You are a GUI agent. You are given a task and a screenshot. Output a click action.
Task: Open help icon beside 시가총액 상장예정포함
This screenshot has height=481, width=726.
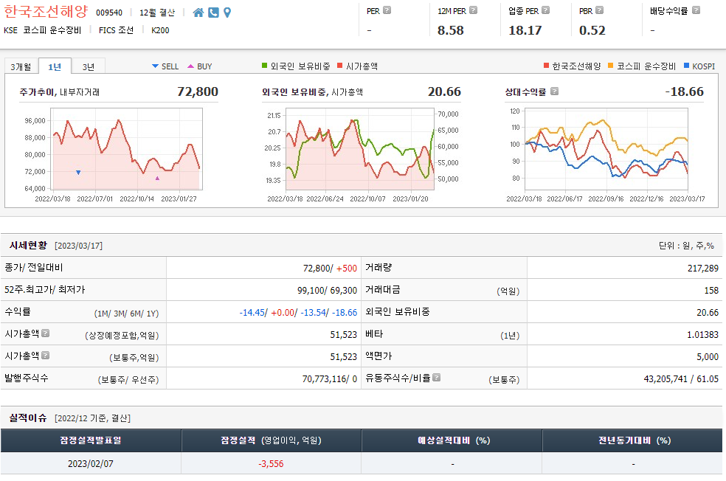(x=46, y=333)
